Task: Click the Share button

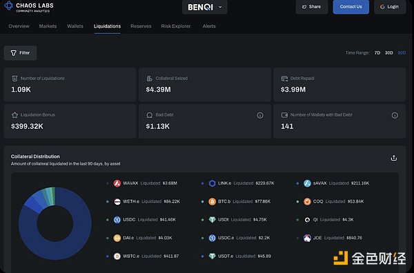Action: pos(312,7)
